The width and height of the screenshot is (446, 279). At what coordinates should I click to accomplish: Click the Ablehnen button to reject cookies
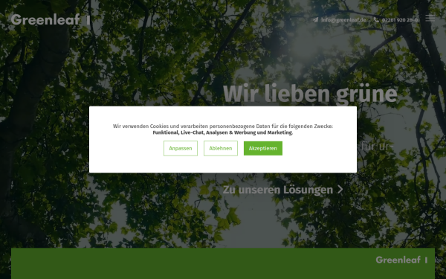click(221, 148)
